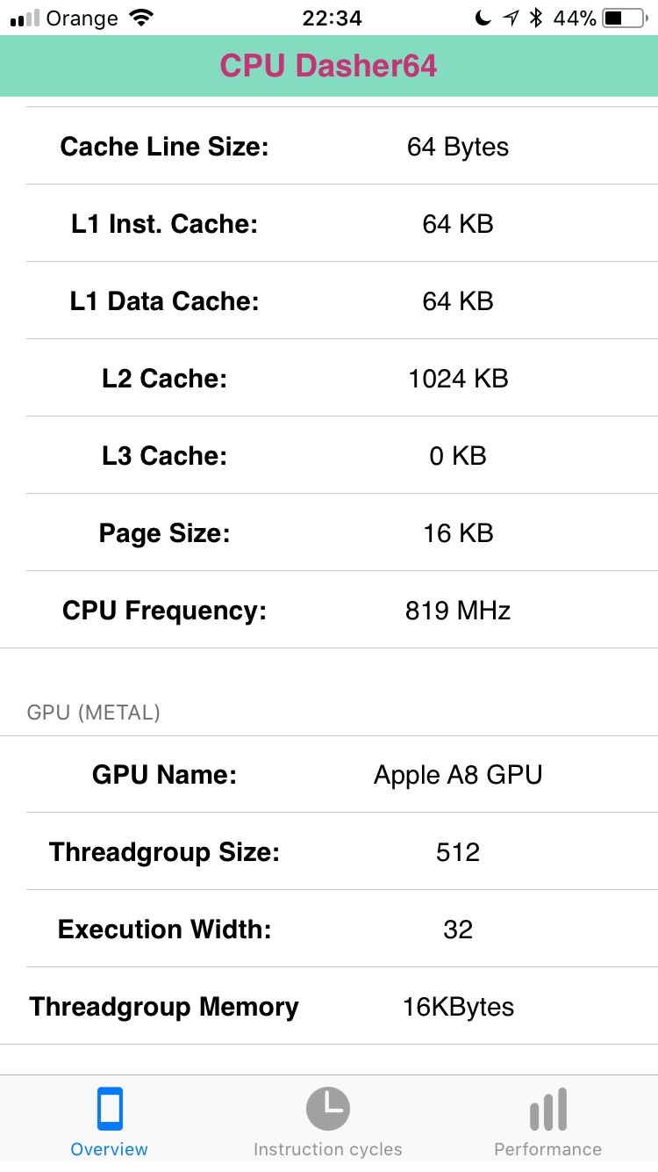Tap the GPU Name label
The width and height of the screenshot is (658, 1172).
[164, 775]
